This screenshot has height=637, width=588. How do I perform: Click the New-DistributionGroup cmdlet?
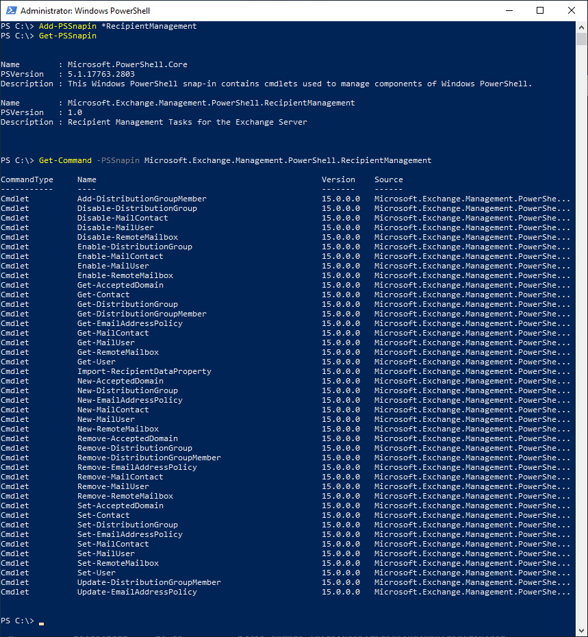coord(127,391)
